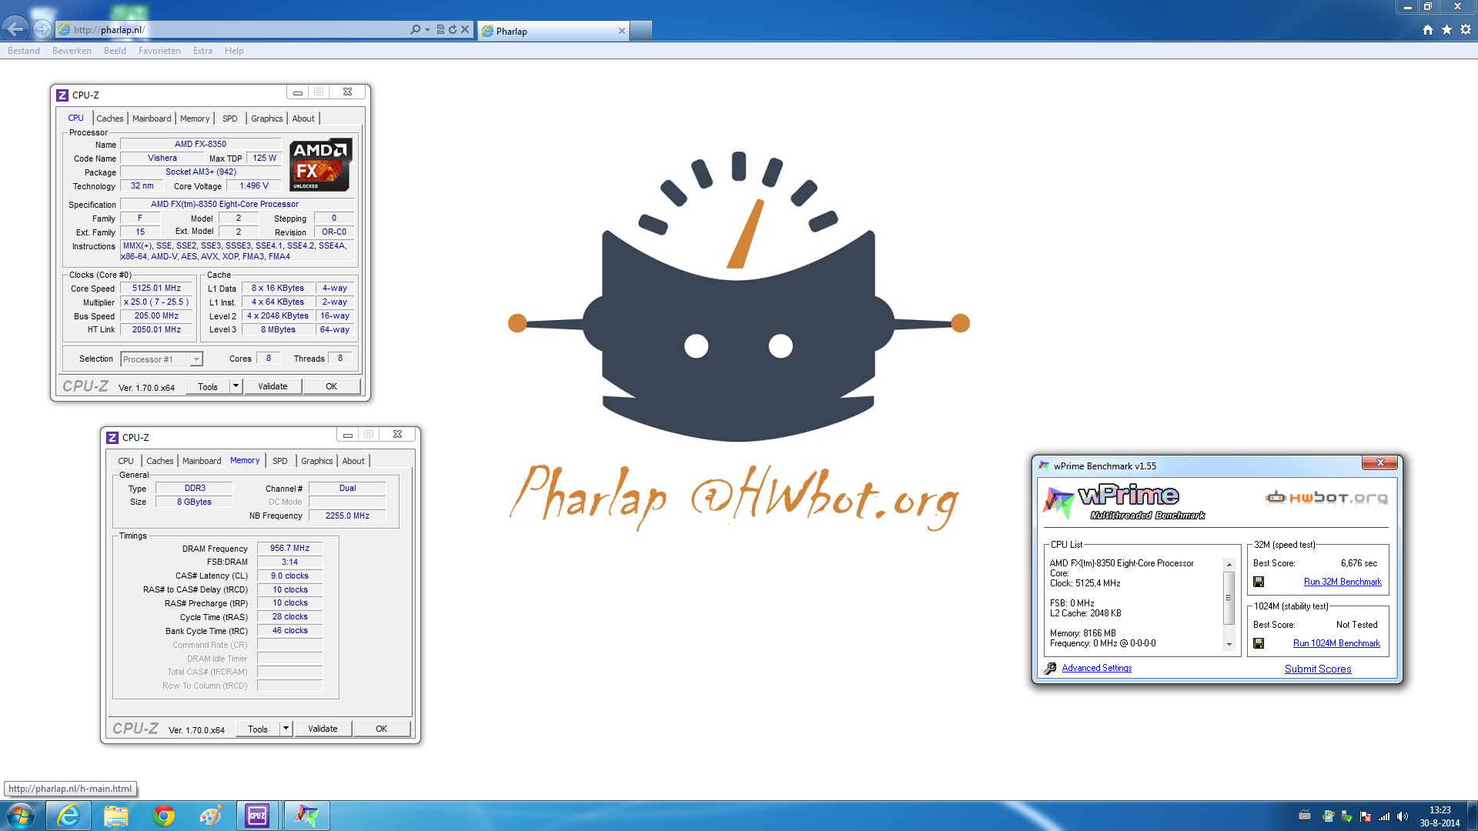Open the Bestand menu
Viewport: 1478px width, 831px height.
(x=24, y=51)
